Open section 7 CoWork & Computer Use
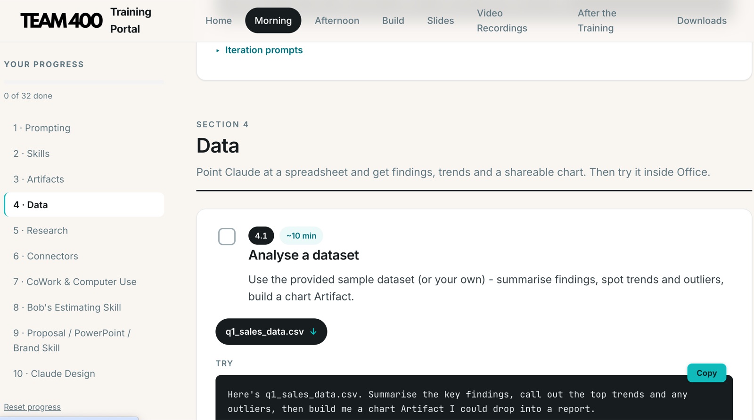754x420 pixels. [84, 282]
